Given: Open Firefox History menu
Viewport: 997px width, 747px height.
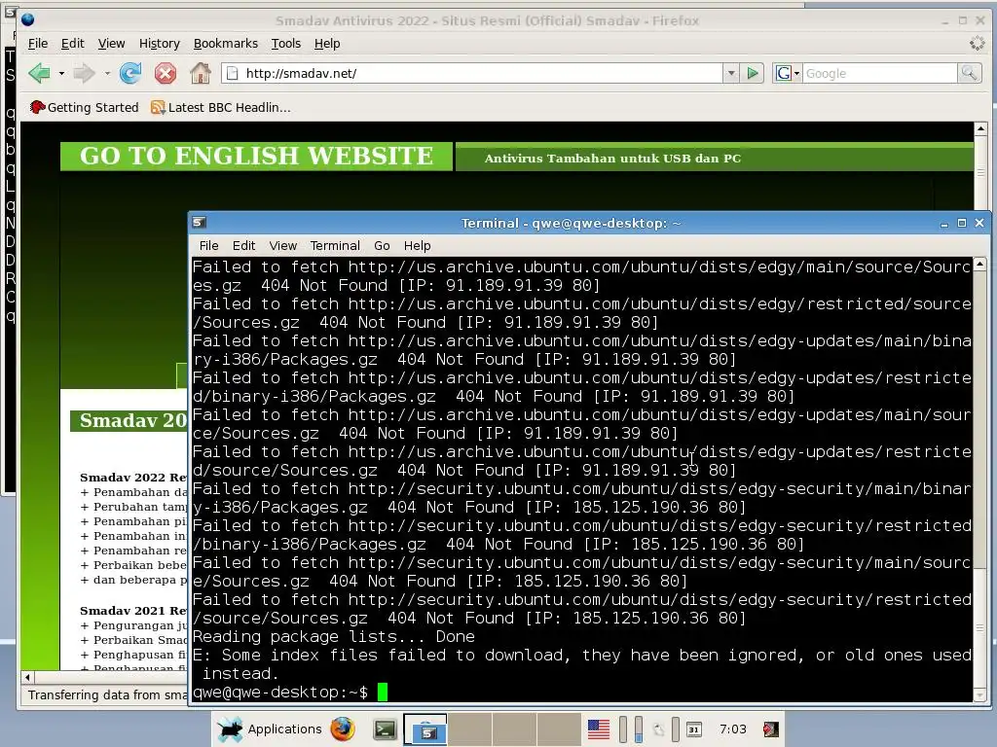Looking at the screenshot, I should pyautogui.click(x=159, y=43).
